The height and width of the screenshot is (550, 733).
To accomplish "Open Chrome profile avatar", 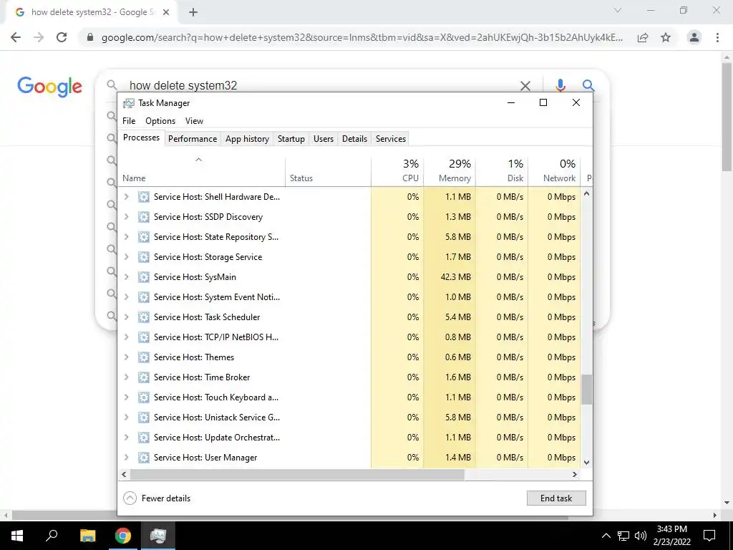I will (x=694, y=37).
